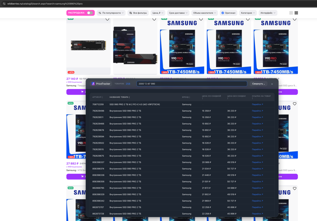The image size is (317, 221).
Task: Open the По популярности sorting dropdown
Action: click(x=111, y=13)
